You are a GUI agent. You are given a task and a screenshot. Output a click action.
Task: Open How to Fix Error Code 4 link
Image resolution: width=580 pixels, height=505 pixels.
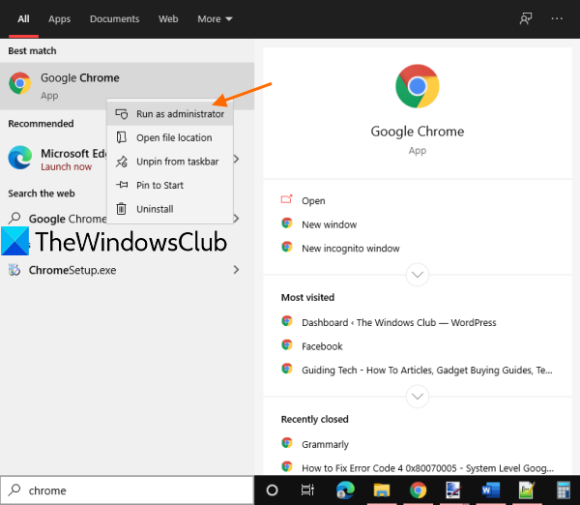(427, 468)
